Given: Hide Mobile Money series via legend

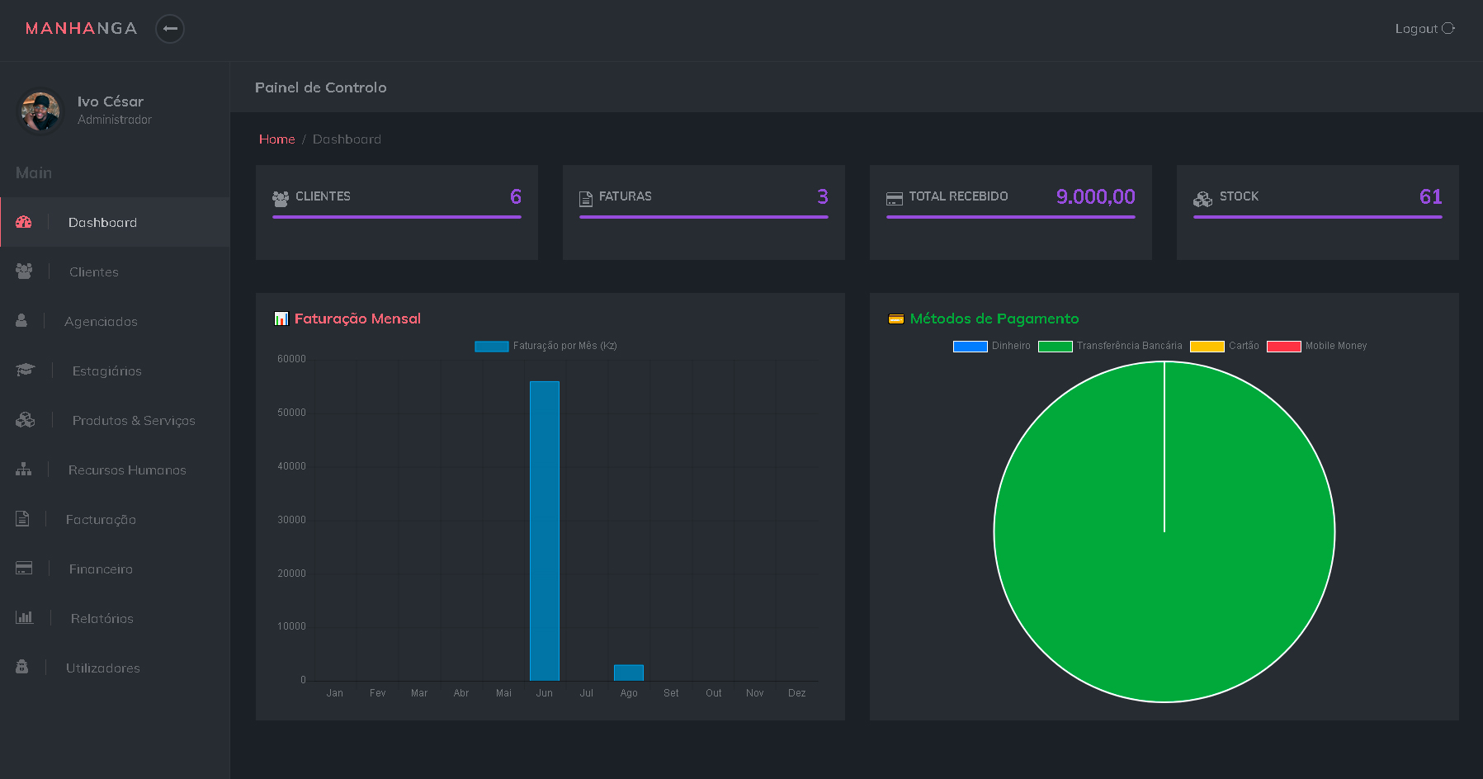Looking at the screenshot, I should click(x=1317, y=346).
